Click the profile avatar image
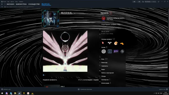The width and height of the screenshot is (169, 95). coord(50,18)
